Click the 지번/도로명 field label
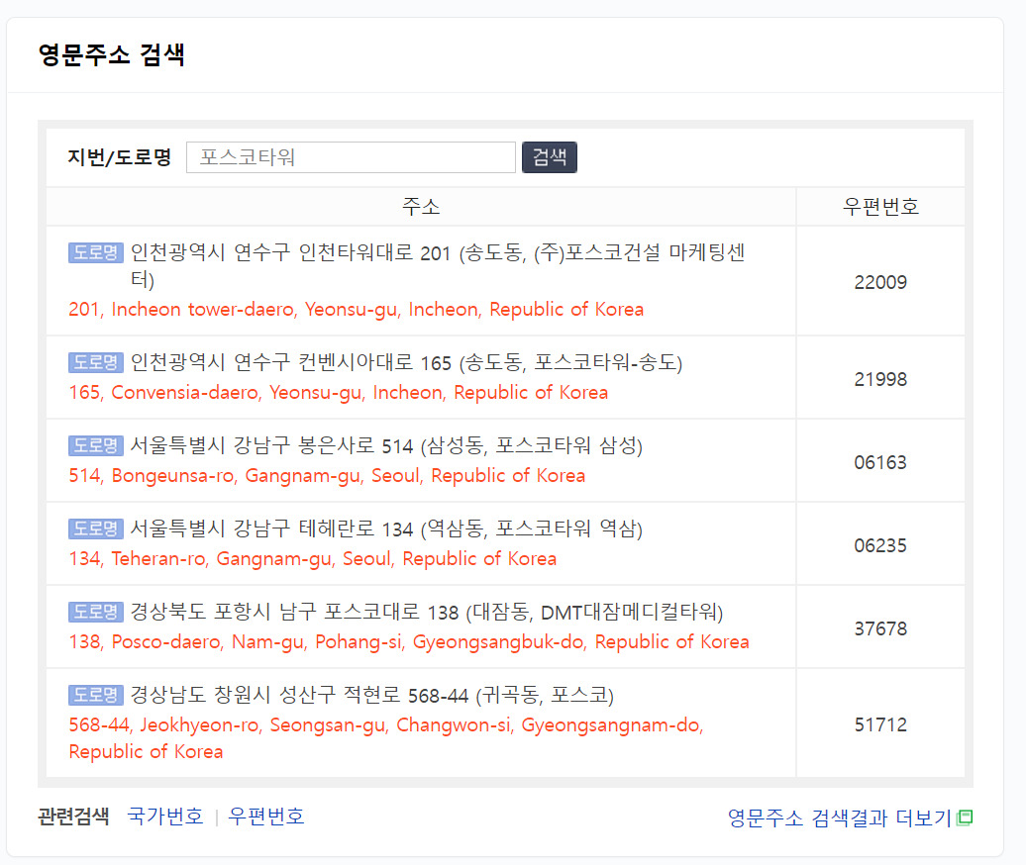1026x865 pixels. pos(119,157)
